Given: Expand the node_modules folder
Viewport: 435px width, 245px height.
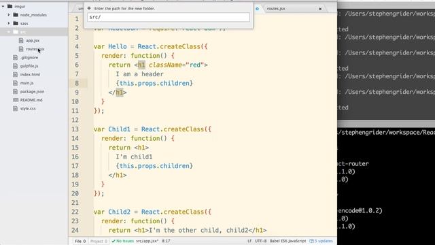Looking at the screenshot, I should (x=9, y=15).
